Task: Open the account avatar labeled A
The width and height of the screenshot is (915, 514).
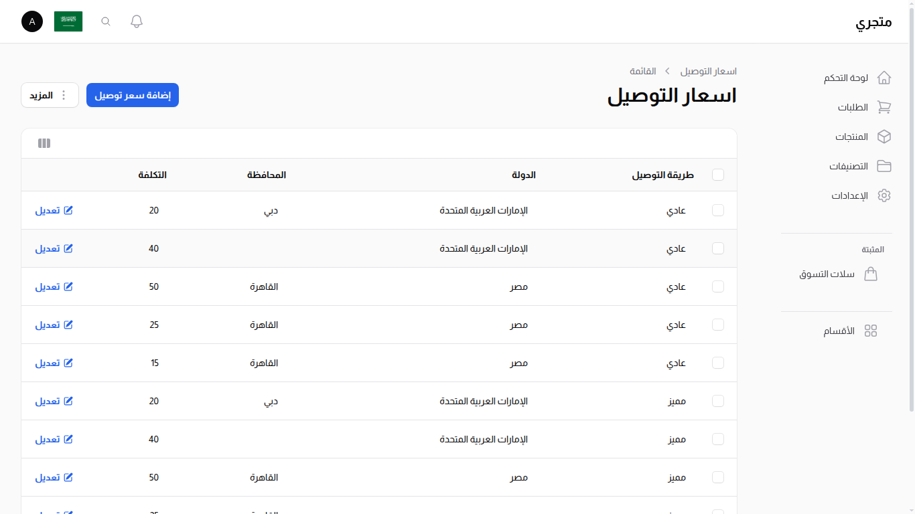Action: coord(31,21)
